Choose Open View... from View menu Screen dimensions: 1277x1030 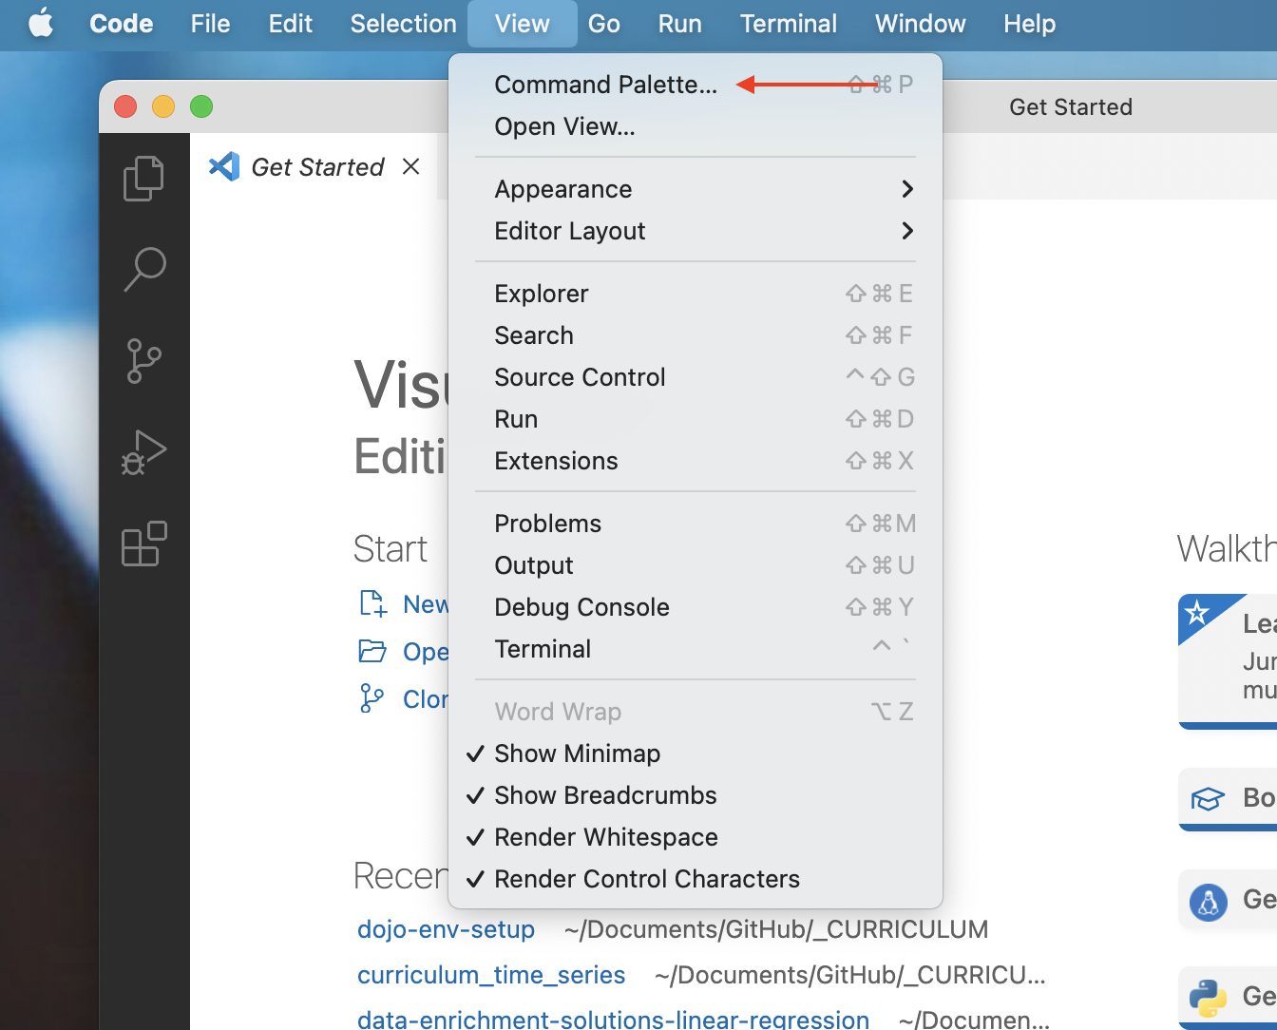[x=696, y=126]
